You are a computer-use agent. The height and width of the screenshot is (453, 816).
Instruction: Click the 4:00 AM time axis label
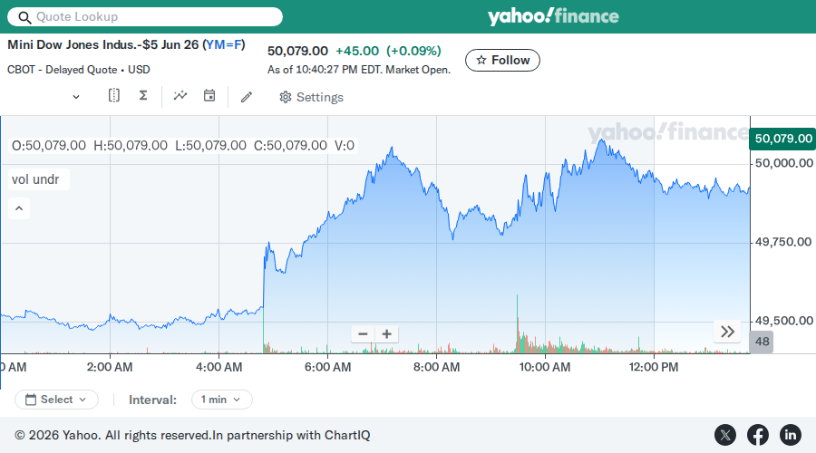click(219, 367)
